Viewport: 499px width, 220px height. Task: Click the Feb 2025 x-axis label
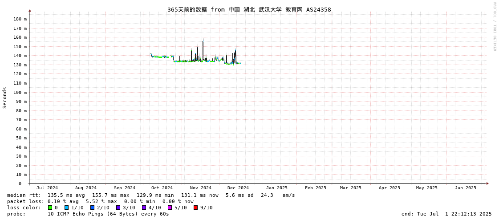tap(315, 188)
